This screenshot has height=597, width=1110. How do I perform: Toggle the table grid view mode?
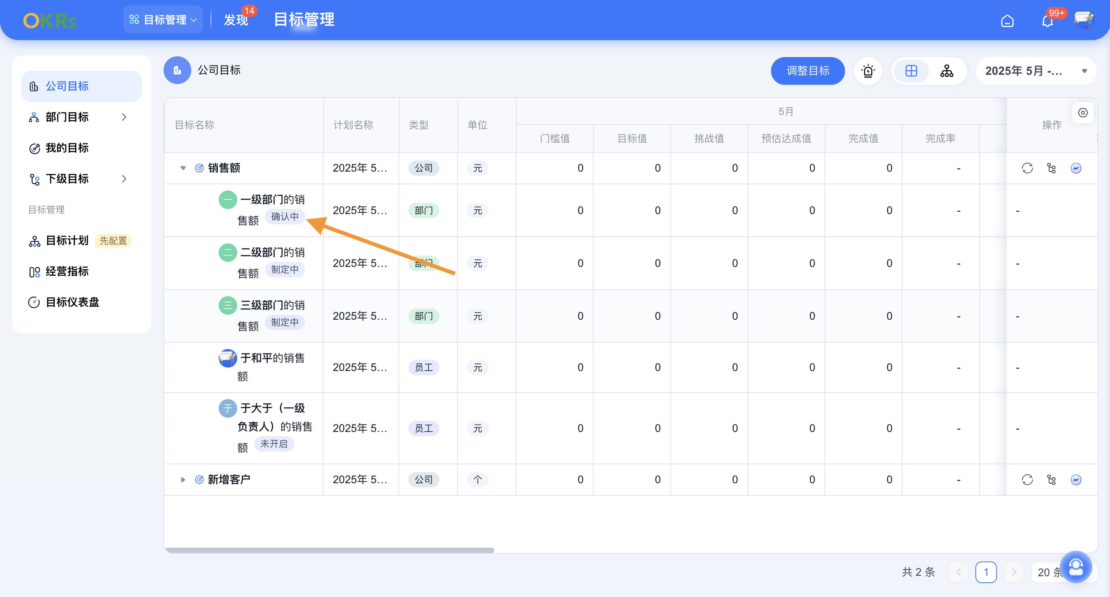(911, 71)
